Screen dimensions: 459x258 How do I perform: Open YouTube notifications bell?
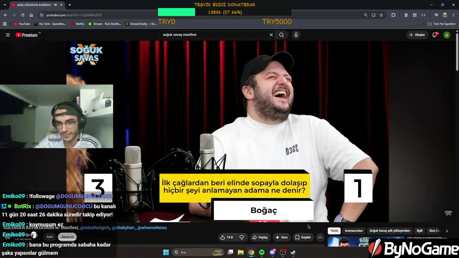pos(435,35)
